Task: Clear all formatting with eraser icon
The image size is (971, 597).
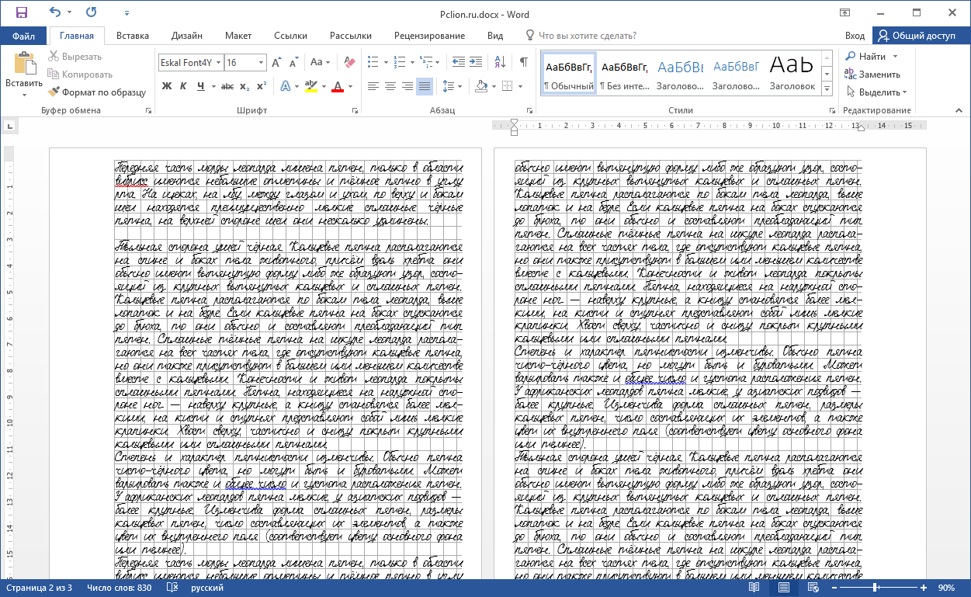Action: [349, 62]
